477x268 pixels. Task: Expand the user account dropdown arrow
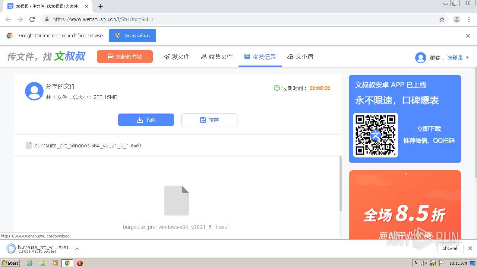[467, 58]
